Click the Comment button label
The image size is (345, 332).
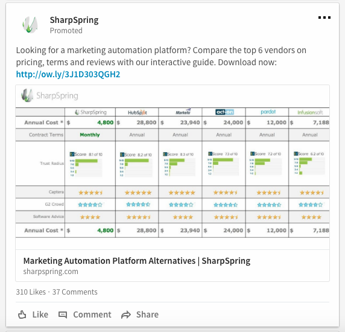(x=92, y=314)
